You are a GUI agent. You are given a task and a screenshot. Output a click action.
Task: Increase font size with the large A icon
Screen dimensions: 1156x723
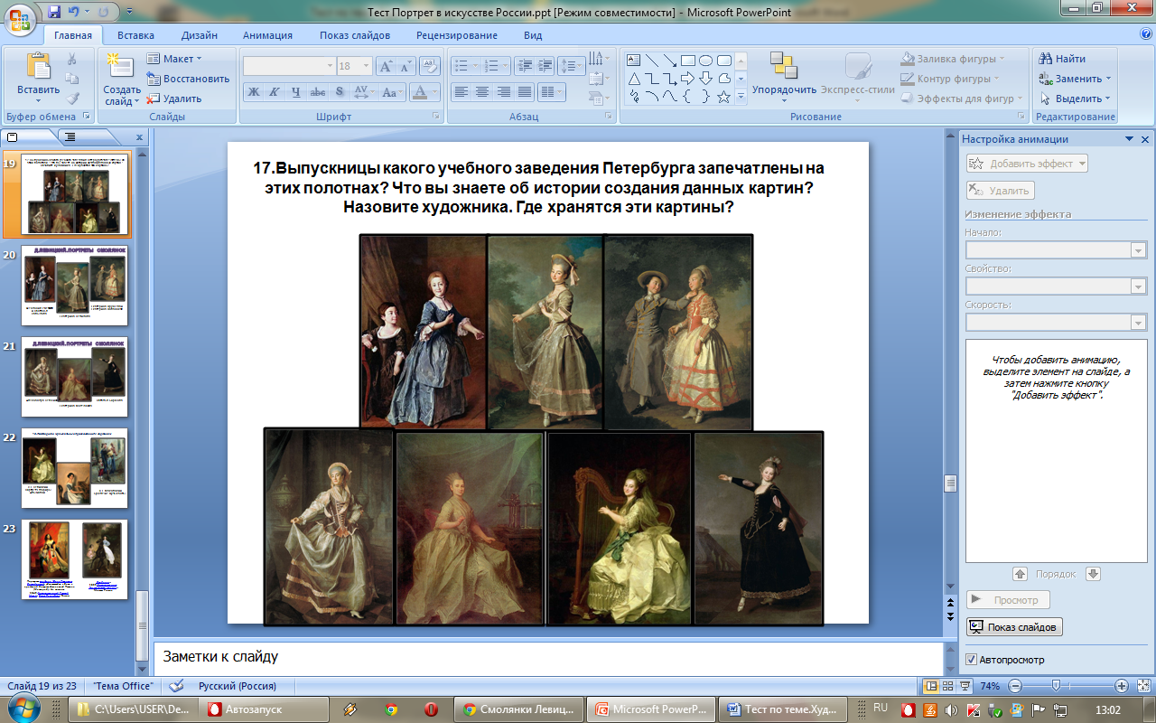(386, 66)
